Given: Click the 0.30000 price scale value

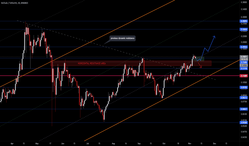Looking at the screenshot, I should (x=244, y=17).
